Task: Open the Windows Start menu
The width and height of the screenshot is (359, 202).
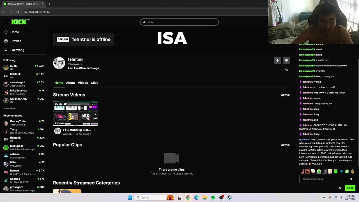Action: (x=130, y=198)
